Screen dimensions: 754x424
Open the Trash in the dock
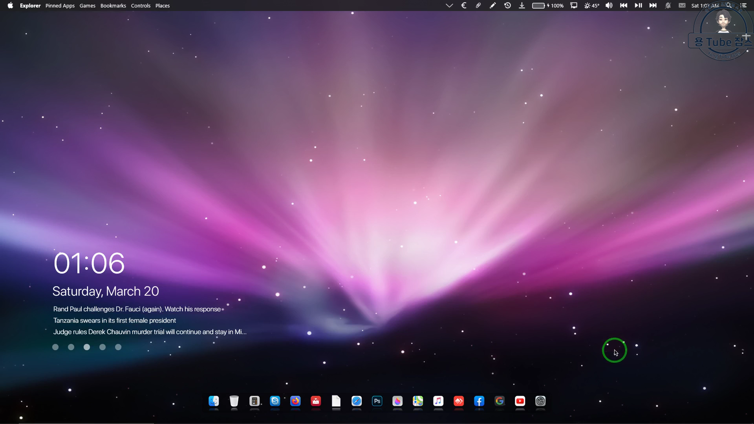pos(234,401)
